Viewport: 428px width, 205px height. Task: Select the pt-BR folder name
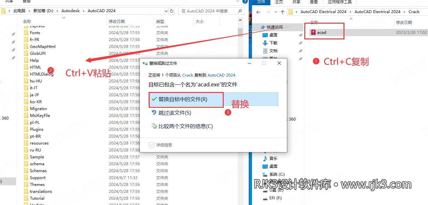35,136
